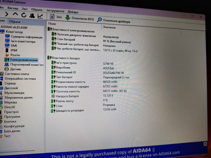This screenshot has height=158, width=211.
Task: Click the Refresh toolbar icon
Action: click(x=24, y=15)
